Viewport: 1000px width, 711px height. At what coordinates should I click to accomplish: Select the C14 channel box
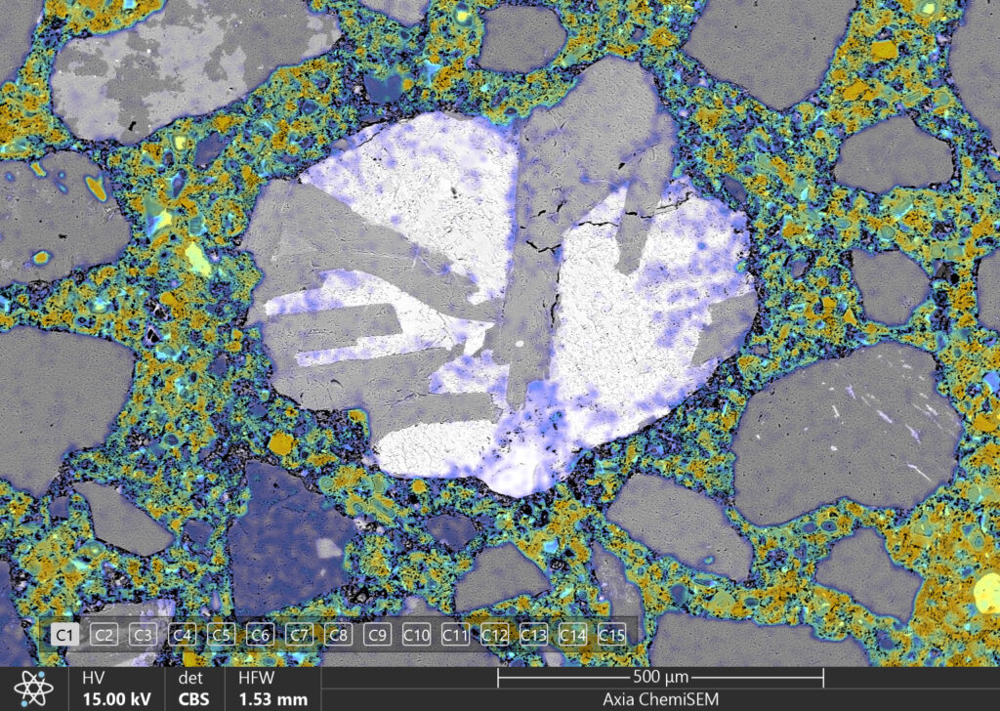[572, 635]
